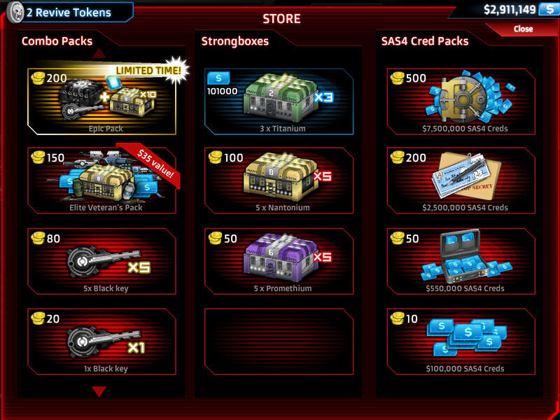Click the SAS4 Cred Packs heading
This screenshot has height=420, width=560.
pos(425,41)
